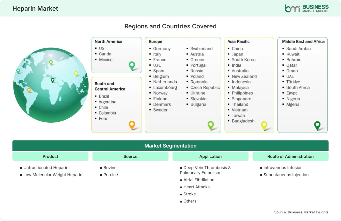Click the Asia Pacific heading

pos(239,42)
